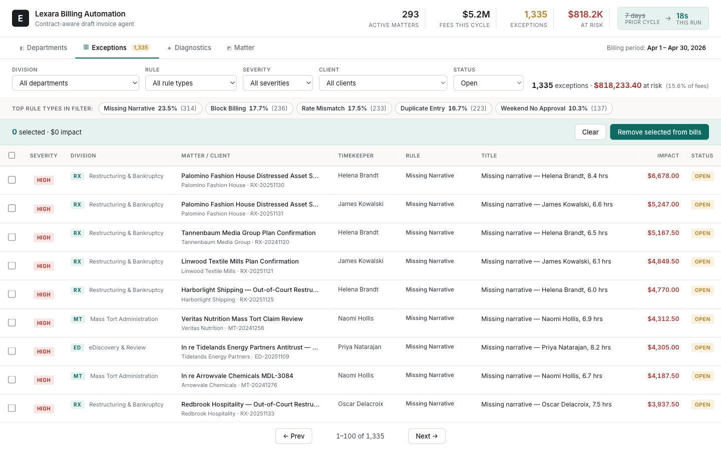The width and height of the screenshot is (721, 450).
Task: Click ED badge on Tidelands Energy row
Action: coord(77,347)
